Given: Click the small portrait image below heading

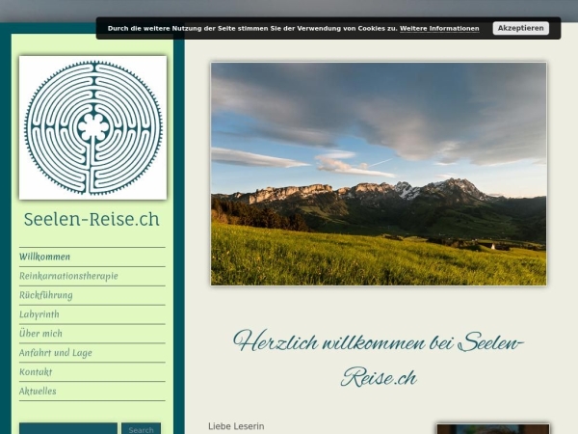Looking at the screenshot, I should [492, 428].
